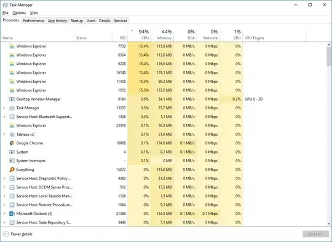Image resolution: width=332 pixels, height=242 pixels.
Task: Switch to the Performance tab
Action: 33,21
